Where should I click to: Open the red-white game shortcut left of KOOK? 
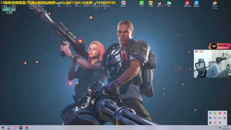[123, 4]
